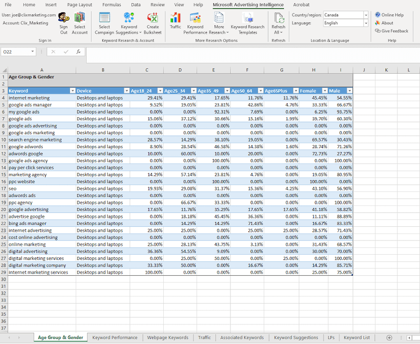Click the Name Box showing O22
The height and width of the screenshot is (344, 420).
(x=16, y=51)
